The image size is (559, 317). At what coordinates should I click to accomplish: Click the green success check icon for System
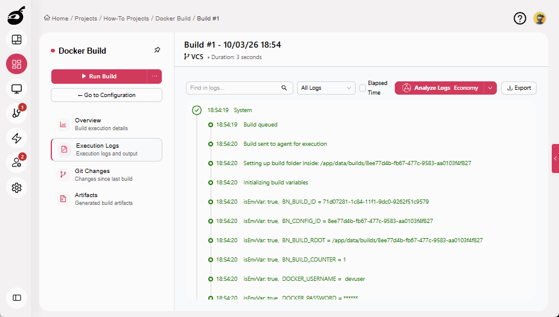[197, 110]
